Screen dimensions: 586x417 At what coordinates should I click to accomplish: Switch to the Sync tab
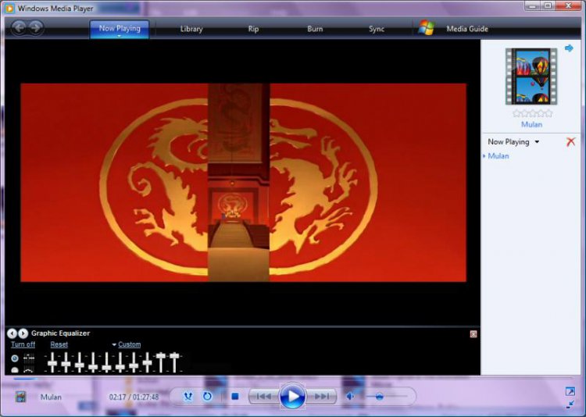[377, 29]
